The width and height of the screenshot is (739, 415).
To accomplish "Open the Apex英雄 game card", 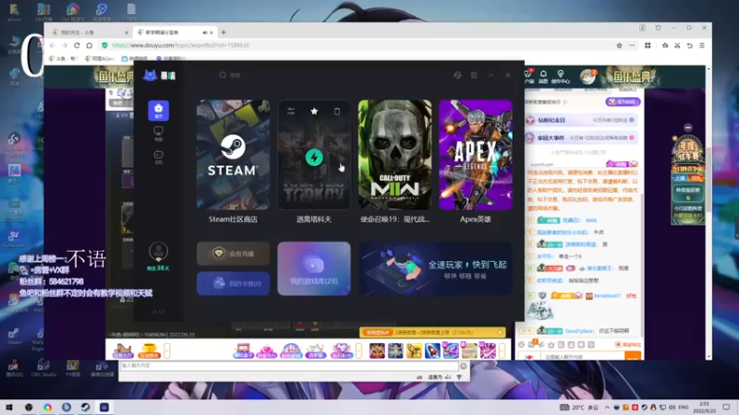I will 476,155.
